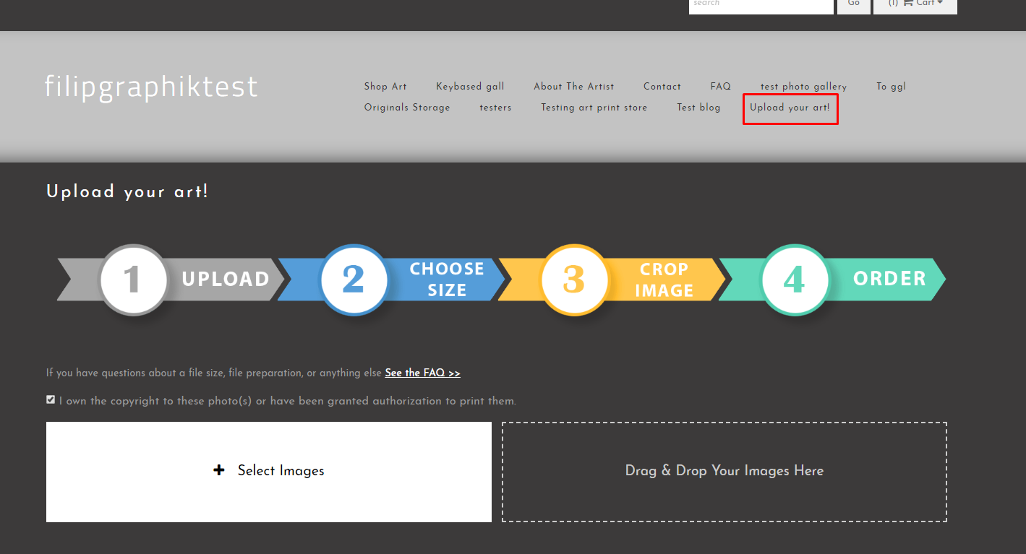Viewport: 1026px width, 554px height.
Task: Click the Drag & Drop images area
Action: point(724,471)
